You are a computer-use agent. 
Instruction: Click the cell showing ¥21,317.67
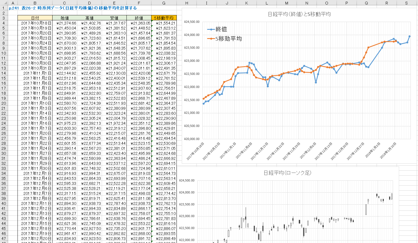(114, 23)
